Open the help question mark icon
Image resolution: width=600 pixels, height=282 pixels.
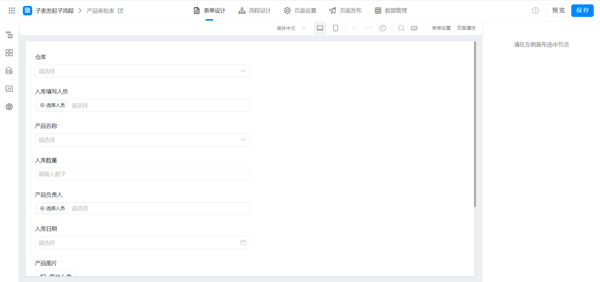tap(535, 11)
